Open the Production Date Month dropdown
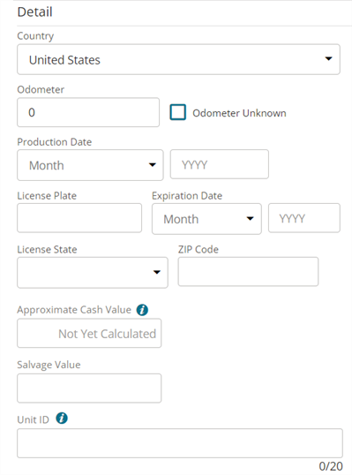This screenshot has width=352, height=475. click(90, 165)
